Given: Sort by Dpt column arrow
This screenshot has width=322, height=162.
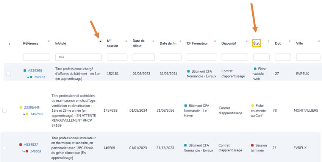Looking at the screenshot, I should point(290,41).
